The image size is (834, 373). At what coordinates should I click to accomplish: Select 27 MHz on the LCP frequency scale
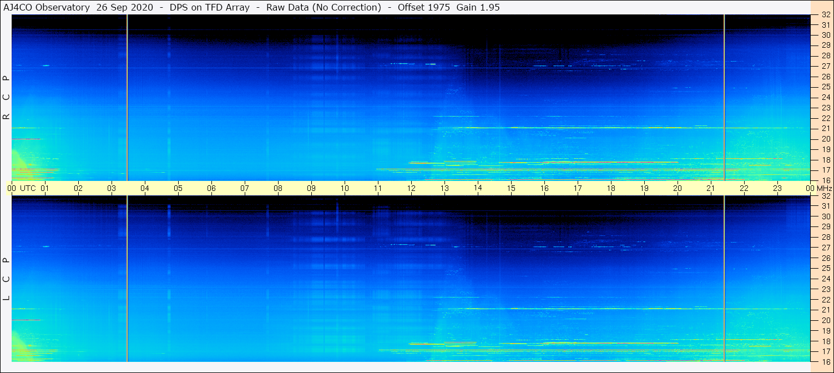825,248
